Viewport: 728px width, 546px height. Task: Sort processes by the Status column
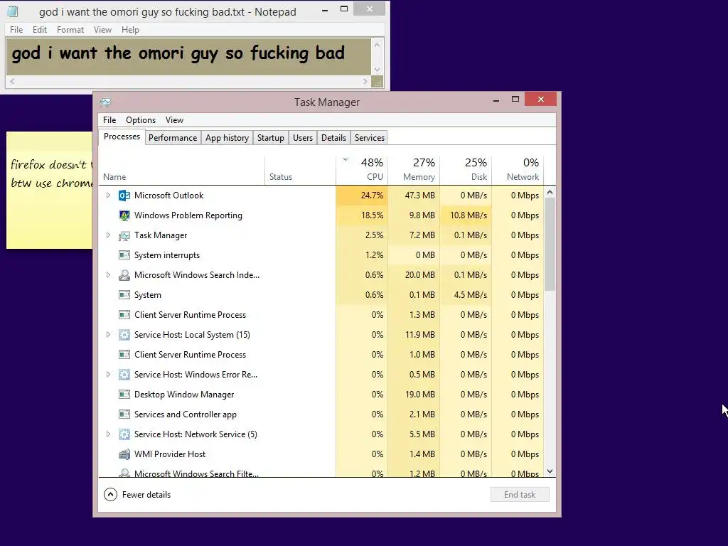[x=301, y=171]
